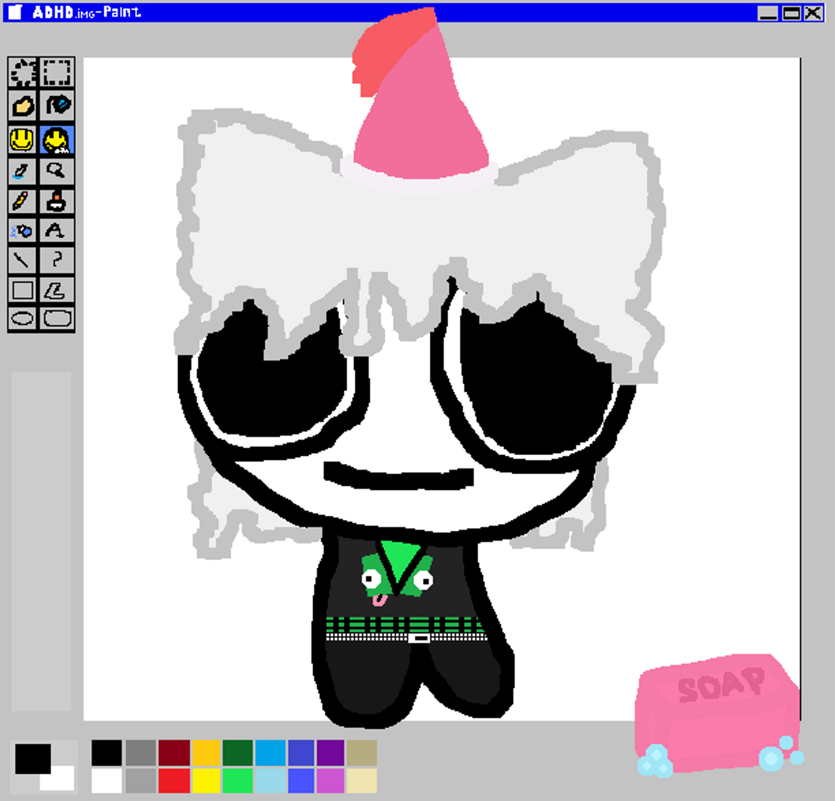
Task: Choose the bright yellow swatch
Action: pos(206,780)
